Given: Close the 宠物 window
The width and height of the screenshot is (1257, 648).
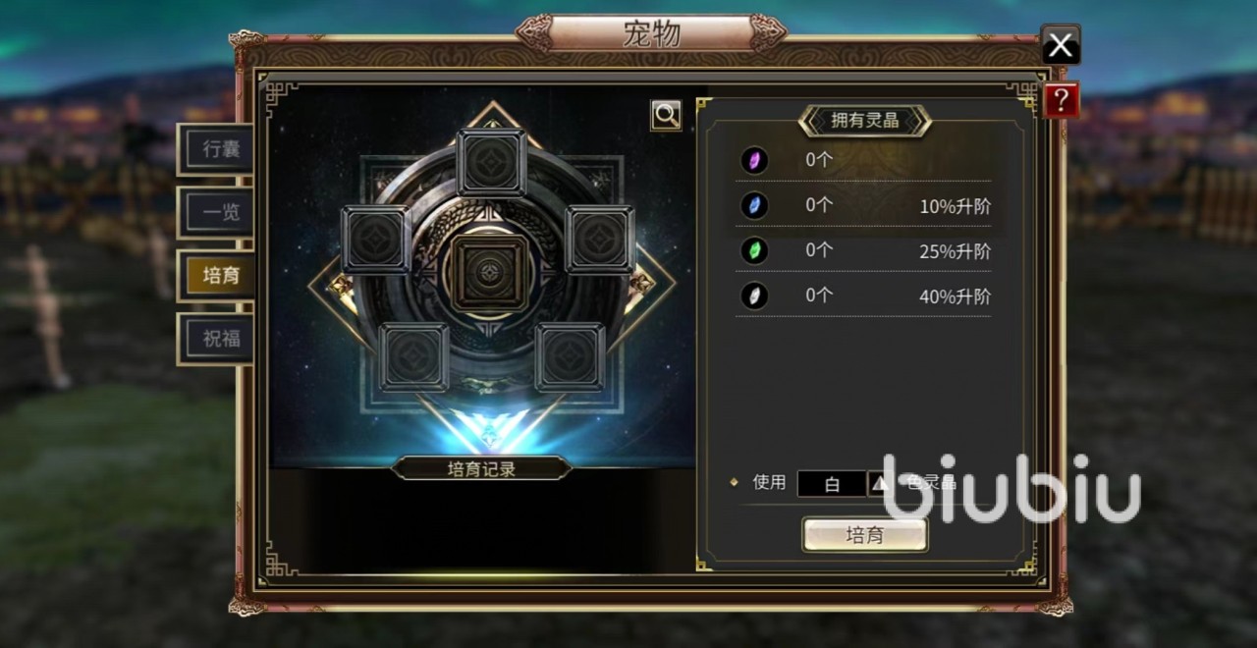Looking at the screenshot, I should 1060,44.
